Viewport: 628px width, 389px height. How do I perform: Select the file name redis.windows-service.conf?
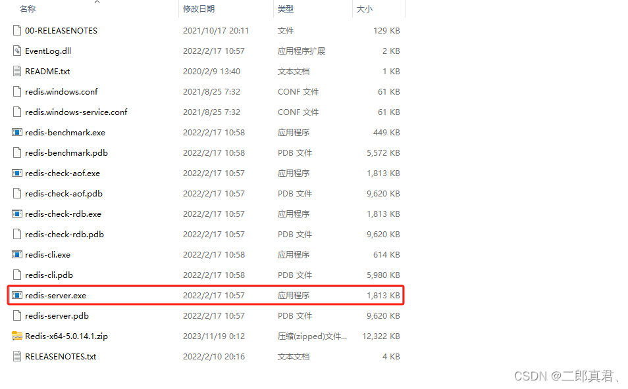point(76,112)
